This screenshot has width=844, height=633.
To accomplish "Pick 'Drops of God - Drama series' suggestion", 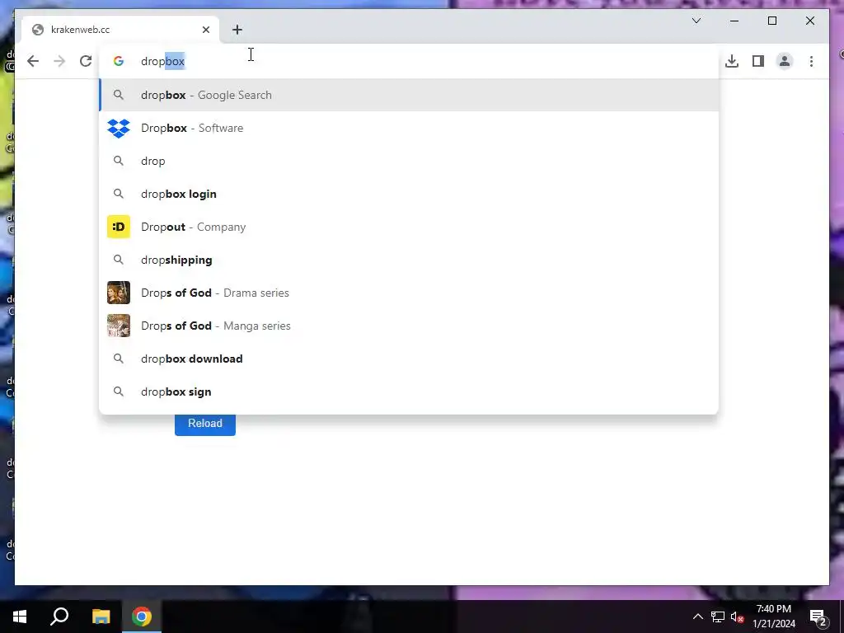I will (409, 293).
